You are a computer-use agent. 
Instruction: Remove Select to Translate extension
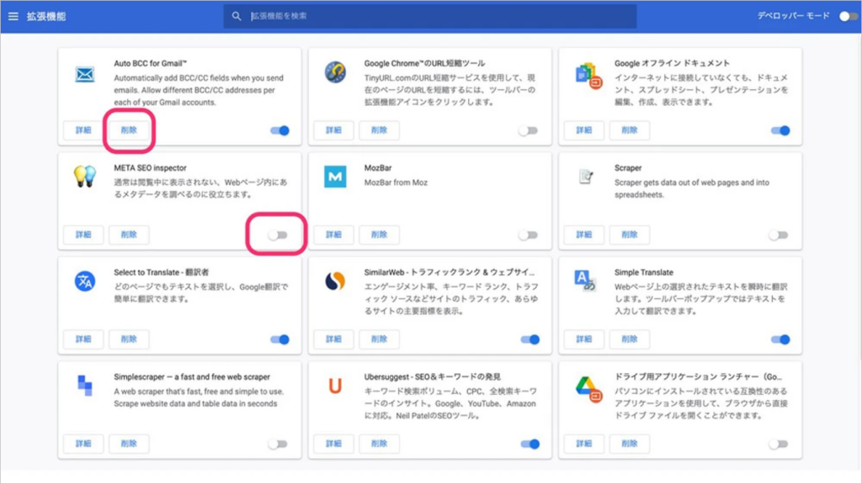coord(129,339)
